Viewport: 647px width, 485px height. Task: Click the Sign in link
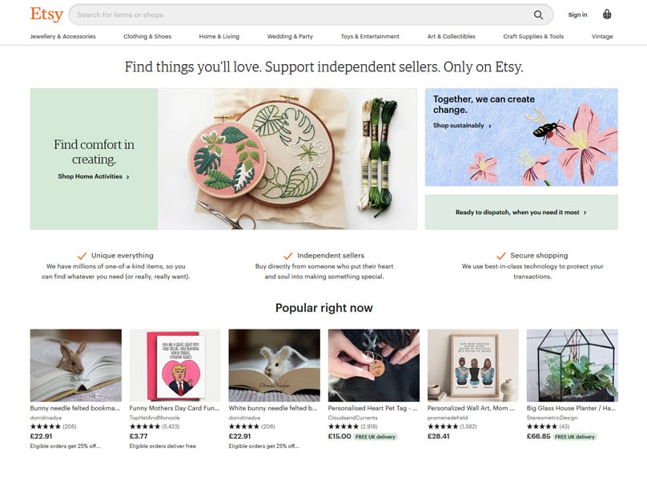(x=578, y=14)
